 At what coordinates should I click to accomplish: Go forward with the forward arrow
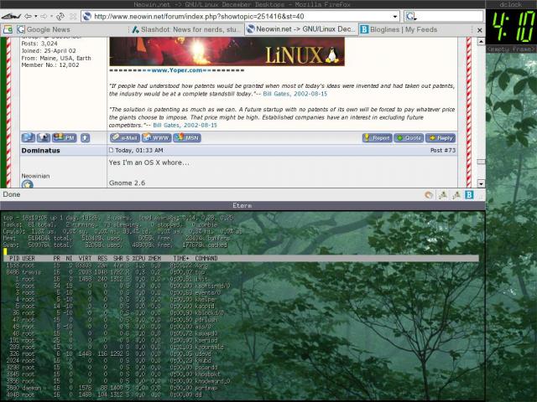(x=44, y=16)
